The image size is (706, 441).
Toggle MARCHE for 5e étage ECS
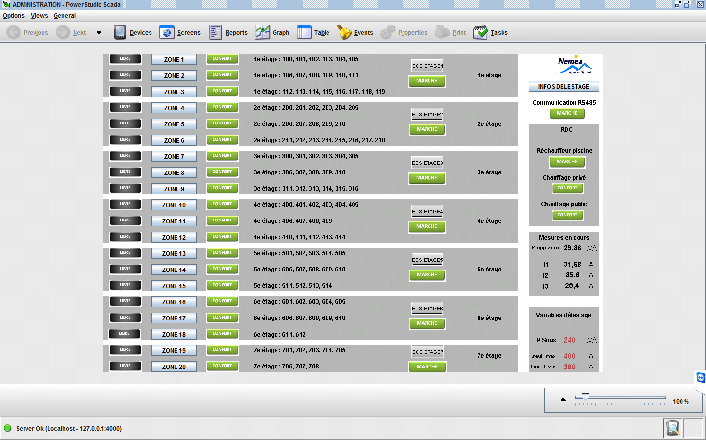pos(427,275)
